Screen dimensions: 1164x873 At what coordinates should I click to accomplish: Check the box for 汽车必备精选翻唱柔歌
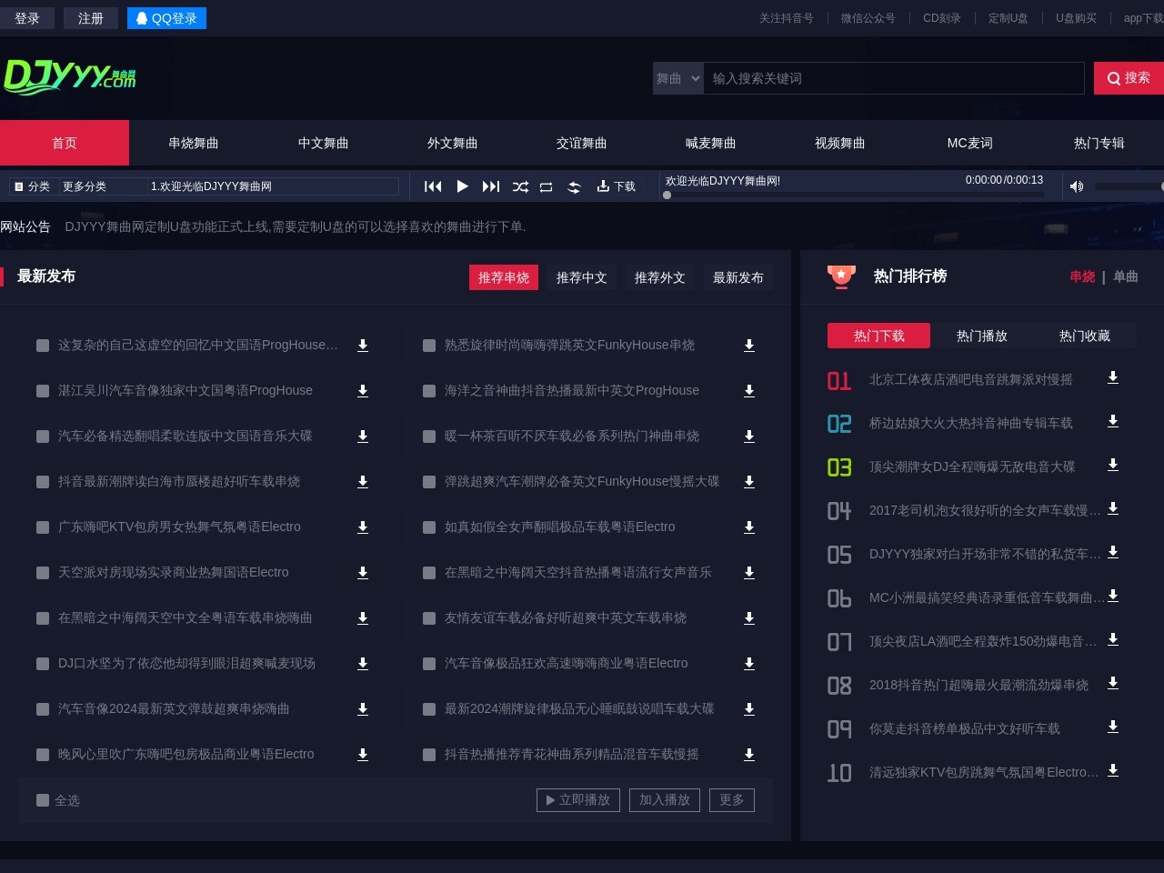(43, 436)
